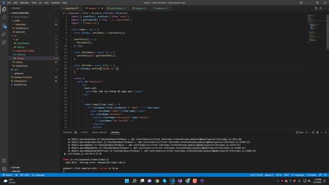Kill the terminal with trash icon

pyautogui.click(x=318, y=133)
